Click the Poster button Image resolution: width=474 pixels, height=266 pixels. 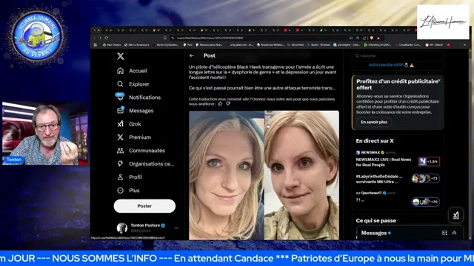[x=144, y=206]
